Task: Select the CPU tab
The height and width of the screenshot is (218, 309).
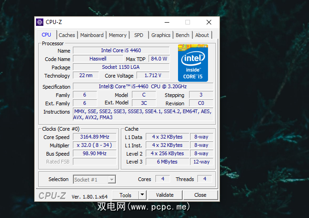Action: pos(46,35)
